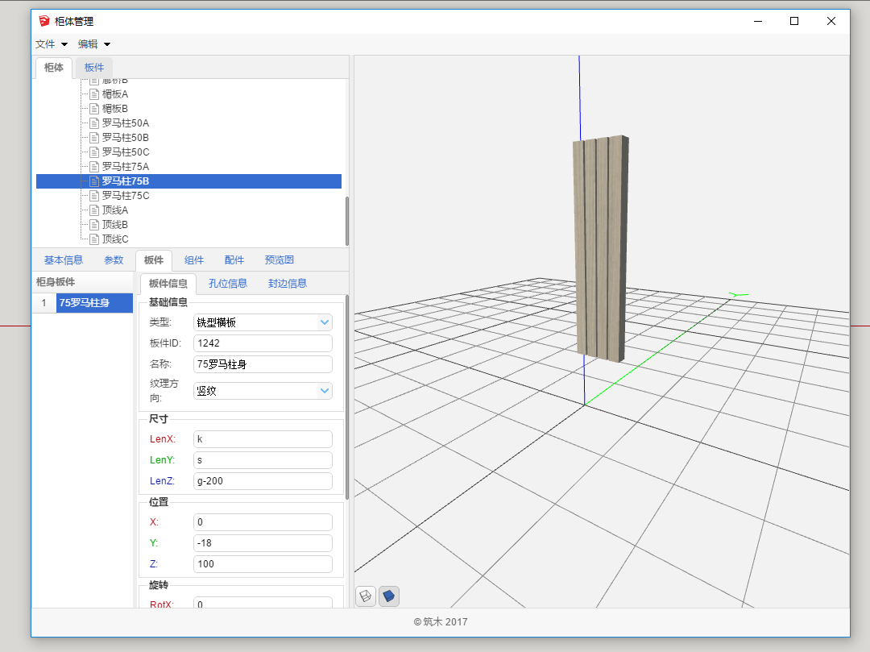Open the 封边信息 tab

[x=288, y=284]
